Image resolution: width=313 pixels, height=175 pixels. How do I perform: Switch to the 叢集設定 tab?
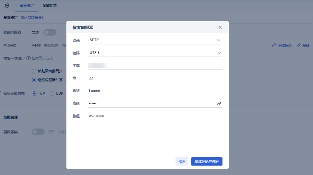tap(26, 5)
